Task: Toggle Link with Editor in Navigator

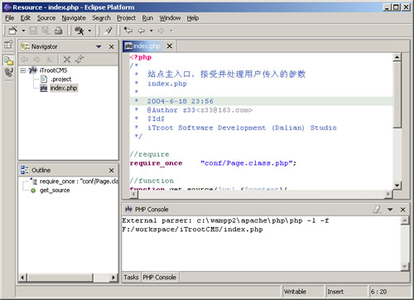Action: [x=79, y=59]
